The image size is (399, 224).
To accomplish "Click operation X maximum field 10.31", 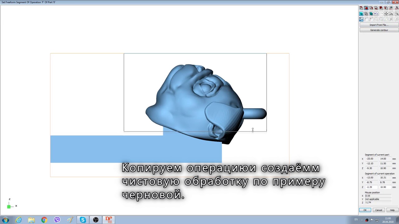I will tap(385, 178).
